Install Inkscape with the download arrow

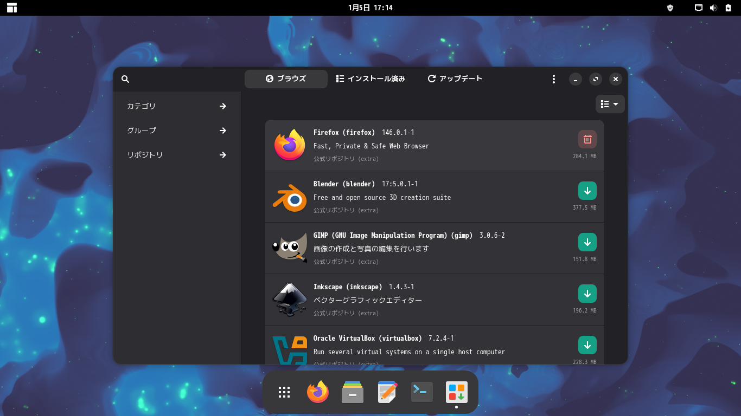587,294
